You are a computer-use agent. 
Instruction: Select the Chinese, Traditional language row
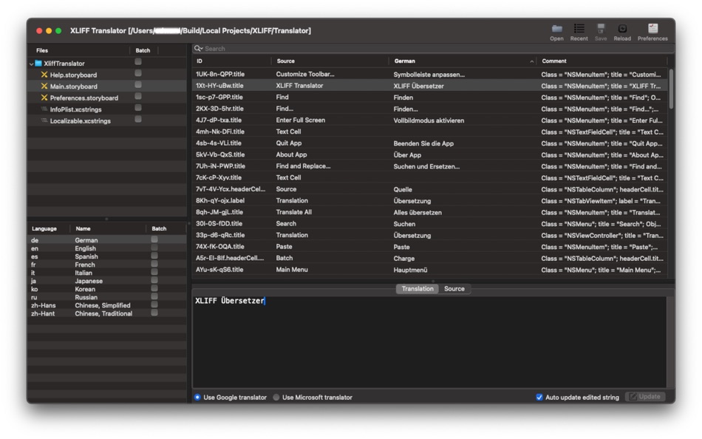pyautogui.click(x=106, y=313)
